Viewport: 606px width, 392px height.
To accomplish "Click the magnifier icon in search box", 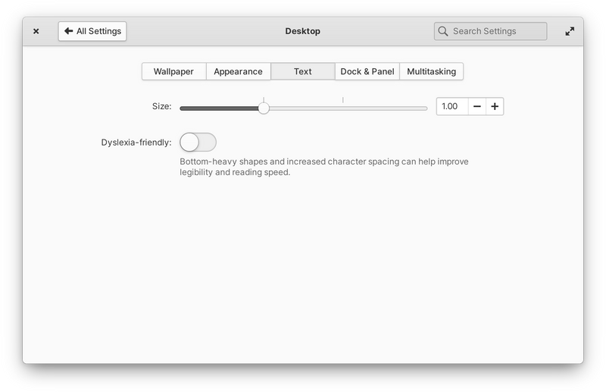I will tap(443, 31).
